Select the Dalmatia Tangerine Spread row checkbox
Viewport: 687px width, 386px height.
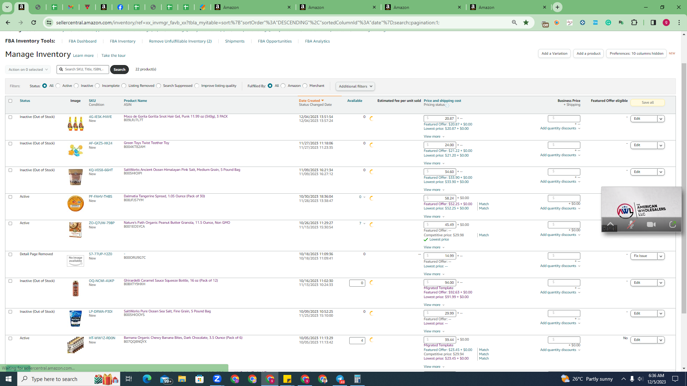[x=10, y=197]
